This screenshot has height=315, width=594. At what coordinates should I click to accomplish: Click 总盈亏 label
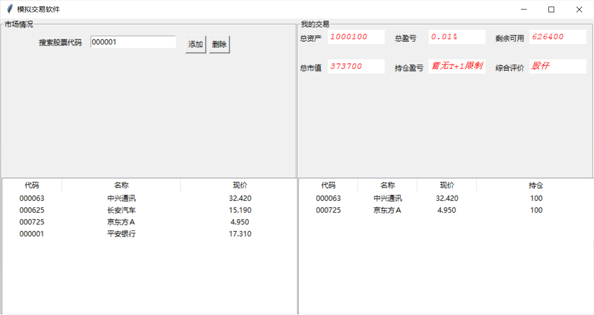[406, 38]
